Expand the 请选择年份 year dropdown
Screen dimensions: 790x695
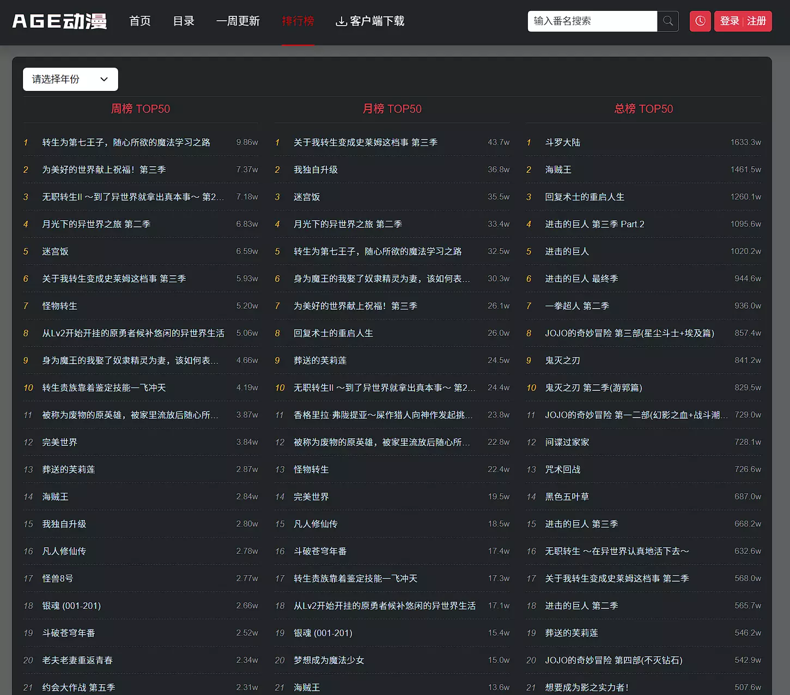click(70, 80)
